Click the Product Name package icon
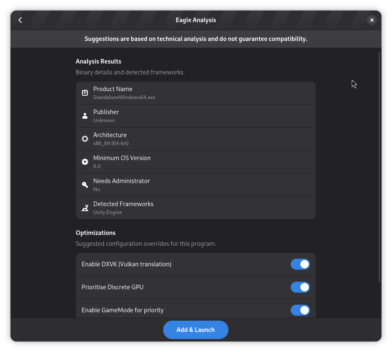392x352 pixels. coord(85,93)
